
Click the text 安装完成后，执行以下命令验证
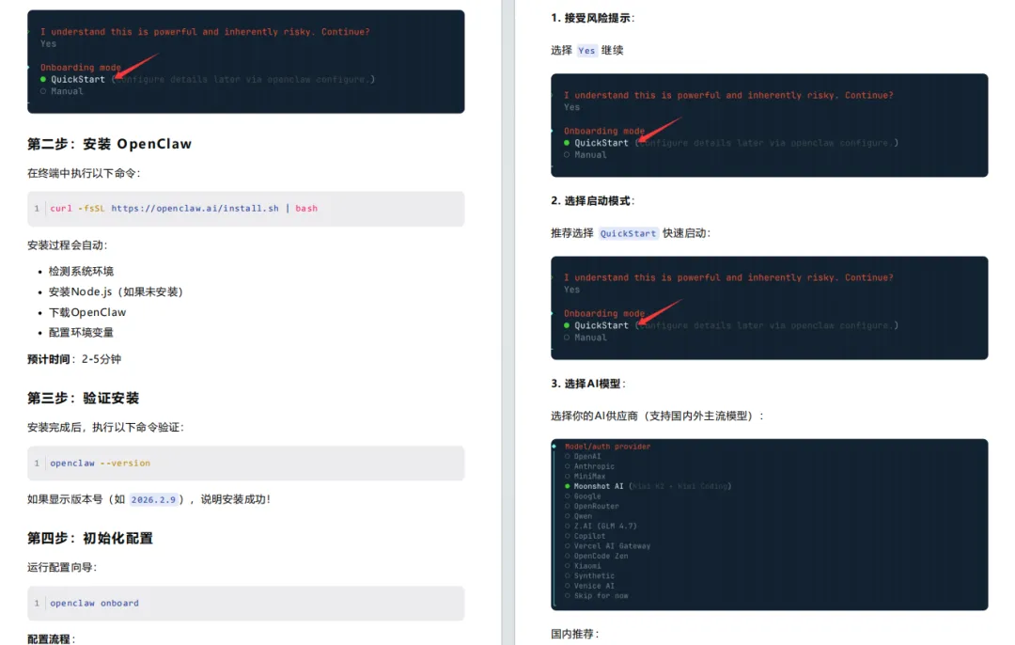pyautogui.click(x=103, y=427)
